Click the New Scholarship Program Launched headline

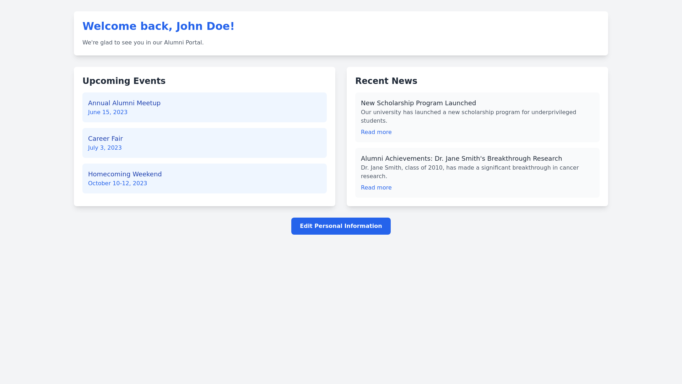[x=418, y=103]
